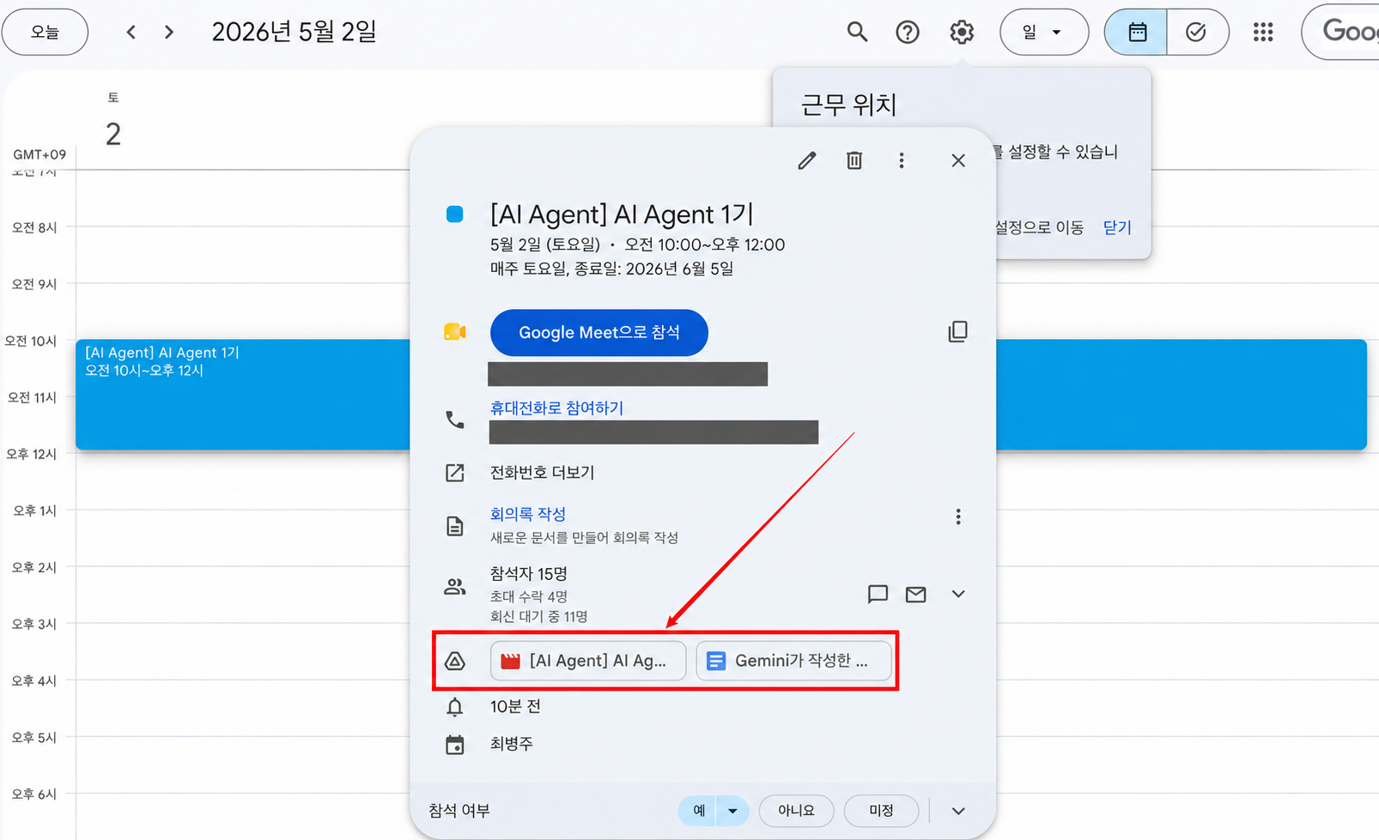The image size is (1379, 840).
Task: Open the Gemini가 작성한 document attachment
Action: coord(793,661)
